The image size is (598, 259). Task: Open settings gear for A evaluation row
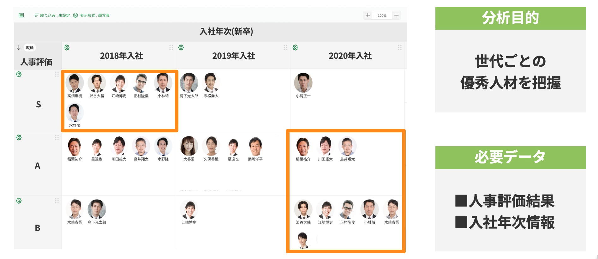tap(19, 137)
